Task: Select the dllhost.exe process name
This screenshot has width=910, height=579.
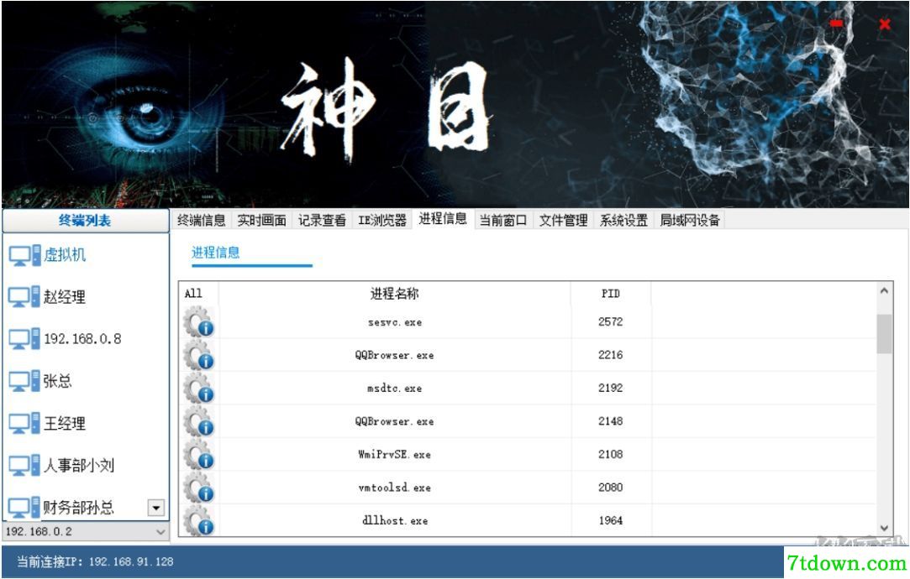Action: coord(395,520)
